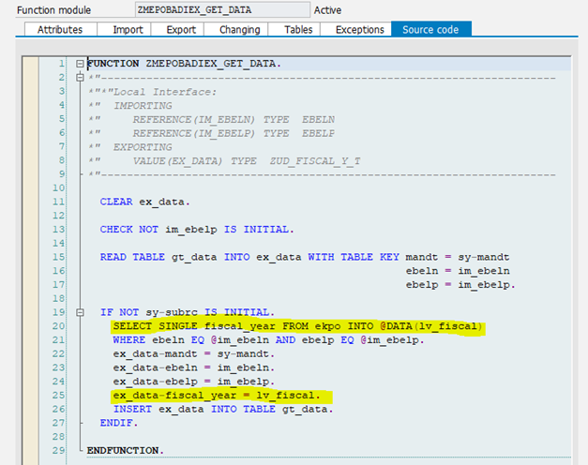Click the CHECK NOT im_ebelp line
Screen dimensions: 588x465
[x=197, y=230]
